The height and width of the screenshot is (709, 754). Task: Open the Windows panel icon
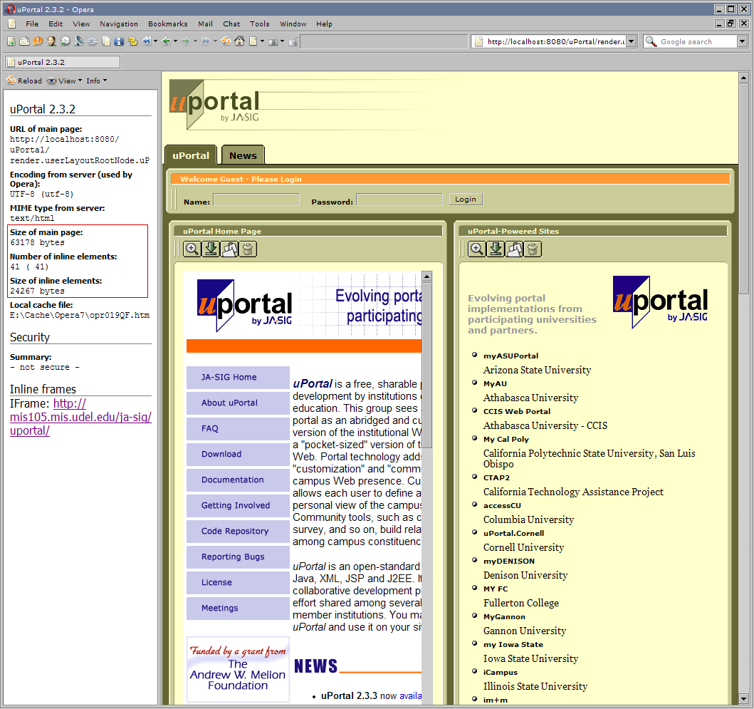pos(106,41)
